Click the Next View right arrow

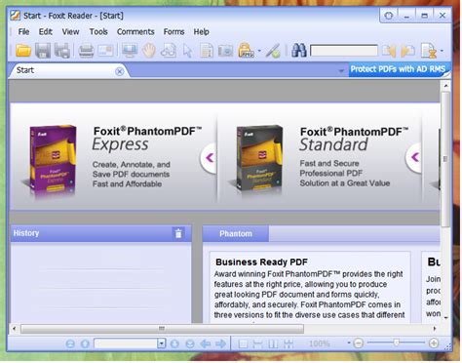pos(220,343)
